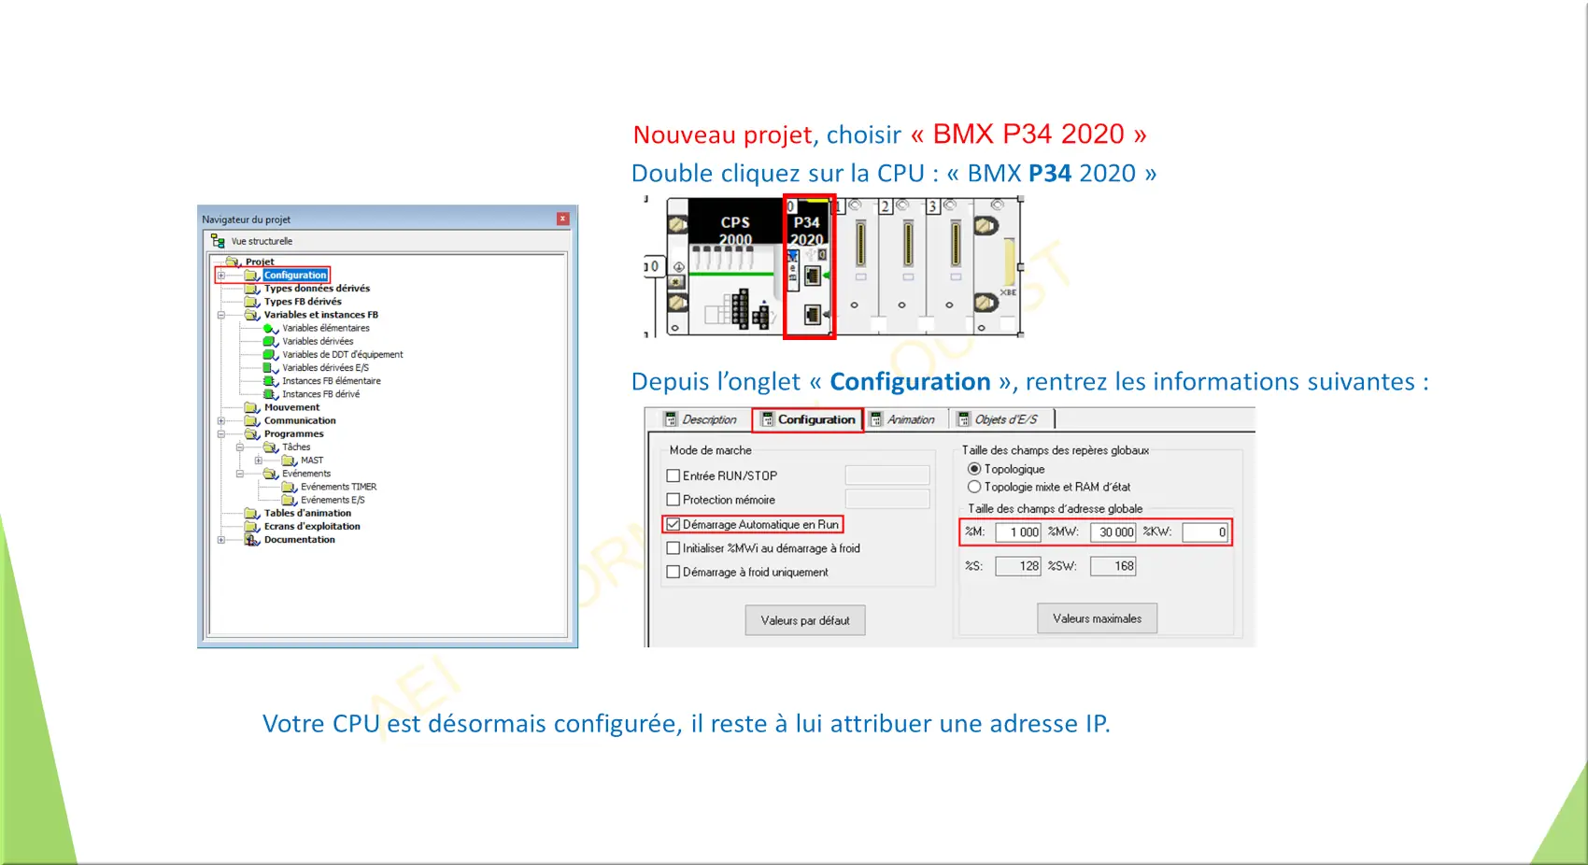Click the %KW field showing 0
Screen dimensions: 1588x865
pos(1205,532)
